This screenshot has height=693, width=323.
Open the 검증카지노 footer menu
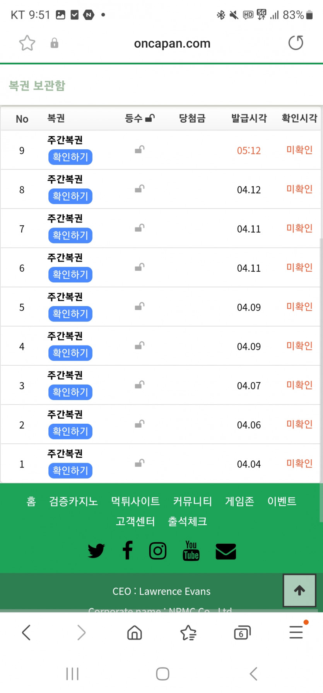(73, 501)
